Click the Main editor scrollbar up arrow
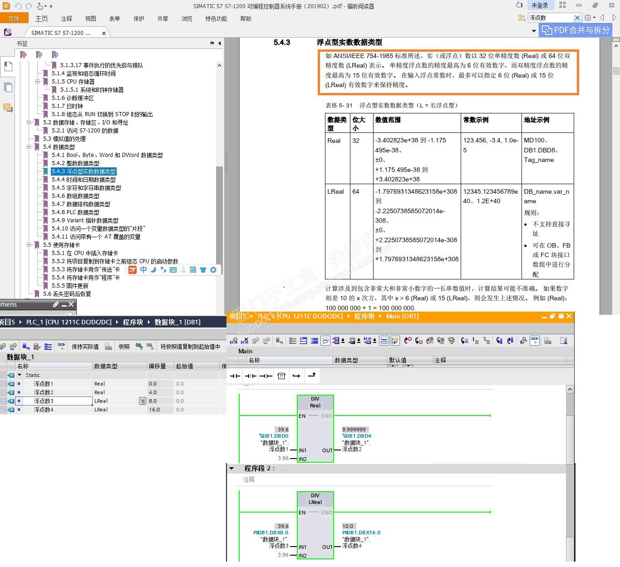The height and width of the screenshot is (567, 620). (570, 389)
